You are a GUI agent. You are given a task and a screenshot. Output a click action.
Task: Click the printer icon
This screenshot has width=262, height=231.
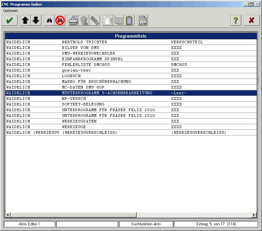(x=73, y=21)
